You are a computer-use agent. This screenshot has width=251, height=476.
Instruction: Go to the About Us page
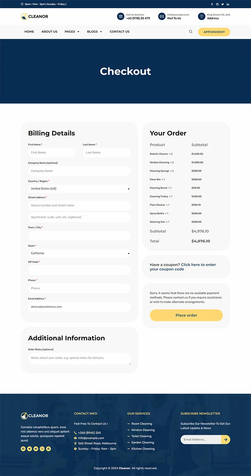point(49,32)
